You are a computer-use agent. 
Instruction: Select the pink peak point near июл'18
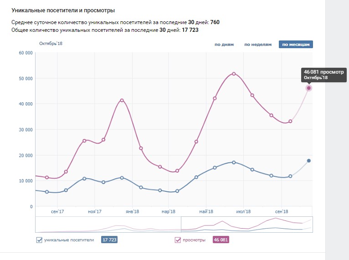[234, 74]
